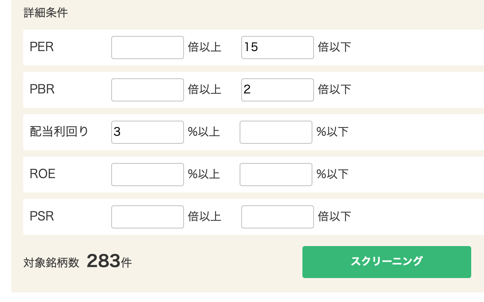Click the PER minimum input field
This screenshot has height=302, width=484.
click(147, 48)
